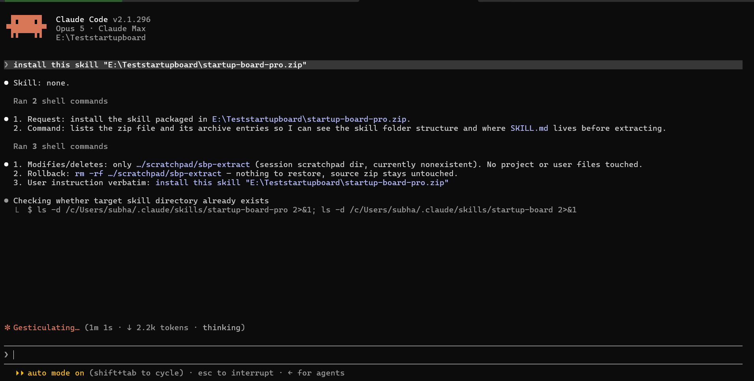Open the startup-board-pro.zip path link in Request line
Image resolution: width=754 pixels, height=381 pixels.
309,119
